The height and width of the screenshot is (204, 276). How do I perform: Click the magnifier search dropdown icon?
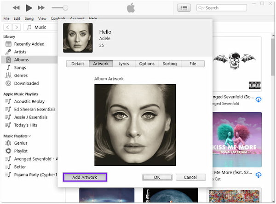coord(201,8)
